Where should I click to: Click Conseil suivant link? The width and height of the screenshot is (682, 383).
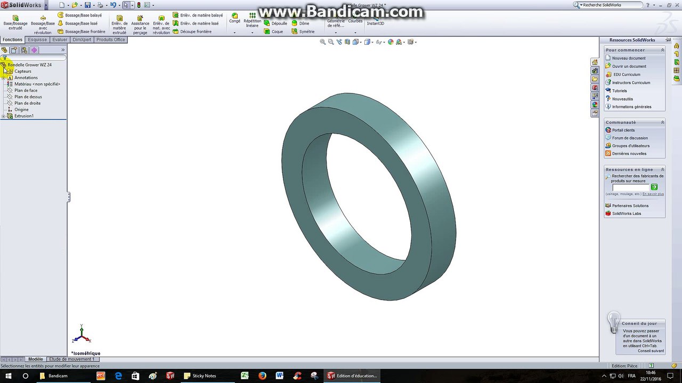[651, 351]
